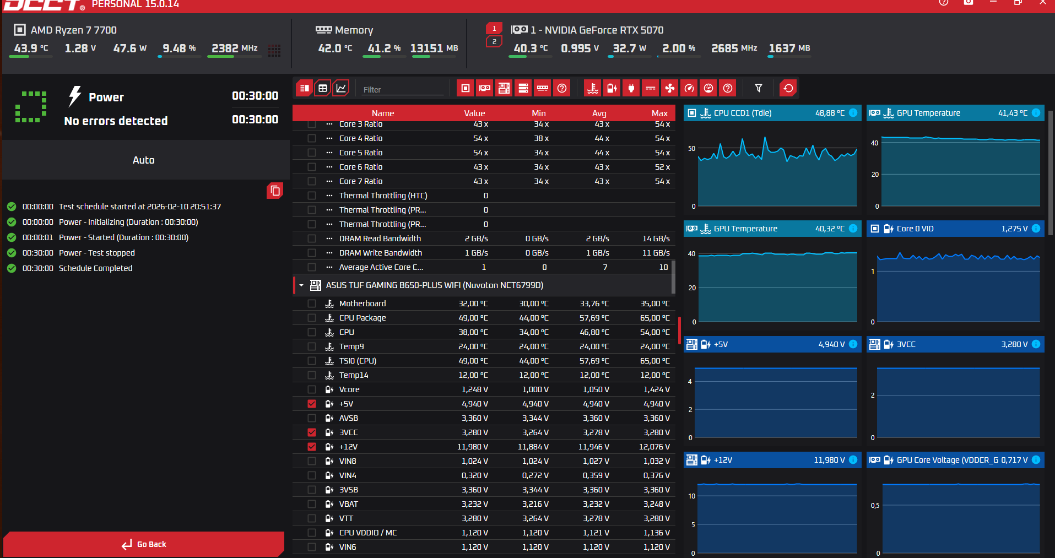Toggle the memory module filter icon
Image resolution: width=1055 pixels, height=558 pixels.
pyautogui.click(x=543, y=88)
